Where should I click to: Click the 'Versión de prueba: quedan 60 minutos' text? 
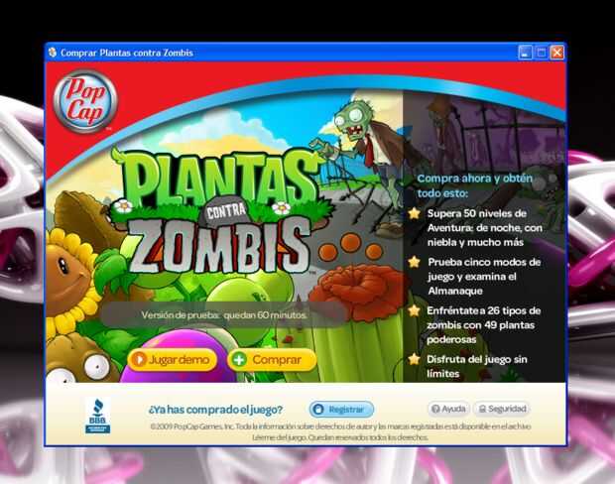click(224, 315)
